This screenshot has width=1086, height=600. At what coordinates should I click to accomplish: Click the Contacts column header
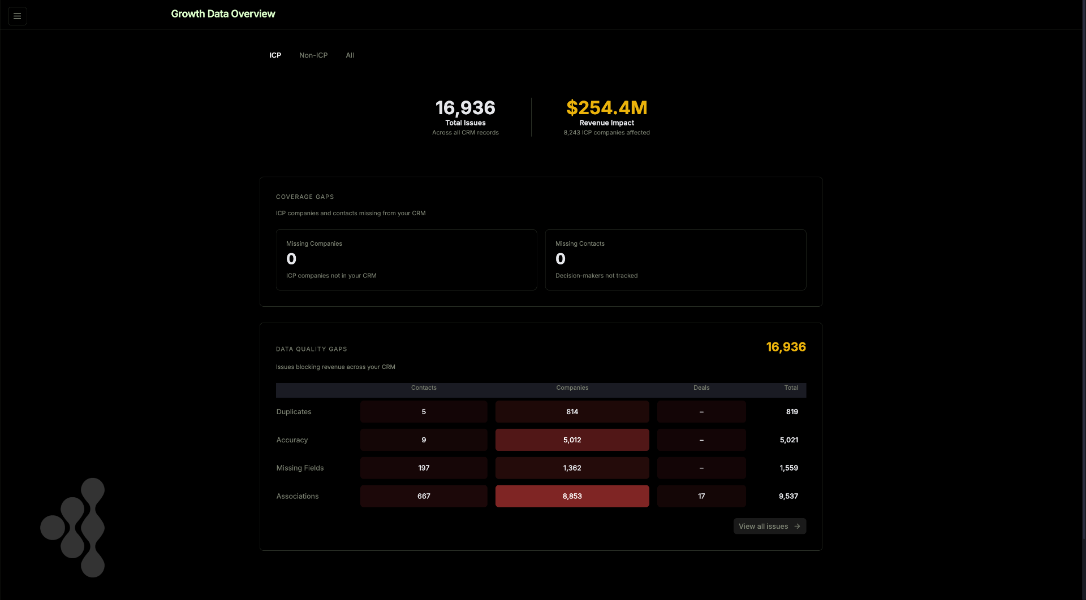[424, 388]
